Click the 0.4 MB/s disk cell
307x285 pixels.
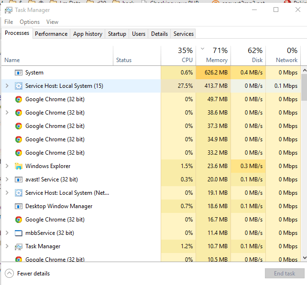pyautogui.click(x=248, y=73)
